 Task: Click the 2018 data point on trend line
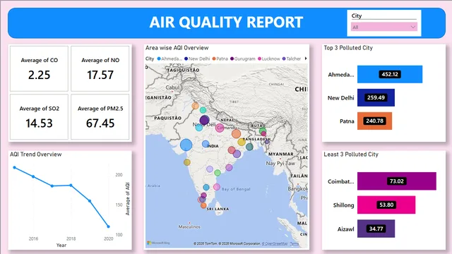click(x=71, y=185)
